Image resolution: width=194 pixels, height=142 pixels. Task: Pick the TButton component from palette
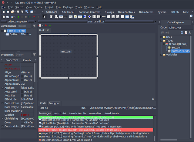coord(61,17)
